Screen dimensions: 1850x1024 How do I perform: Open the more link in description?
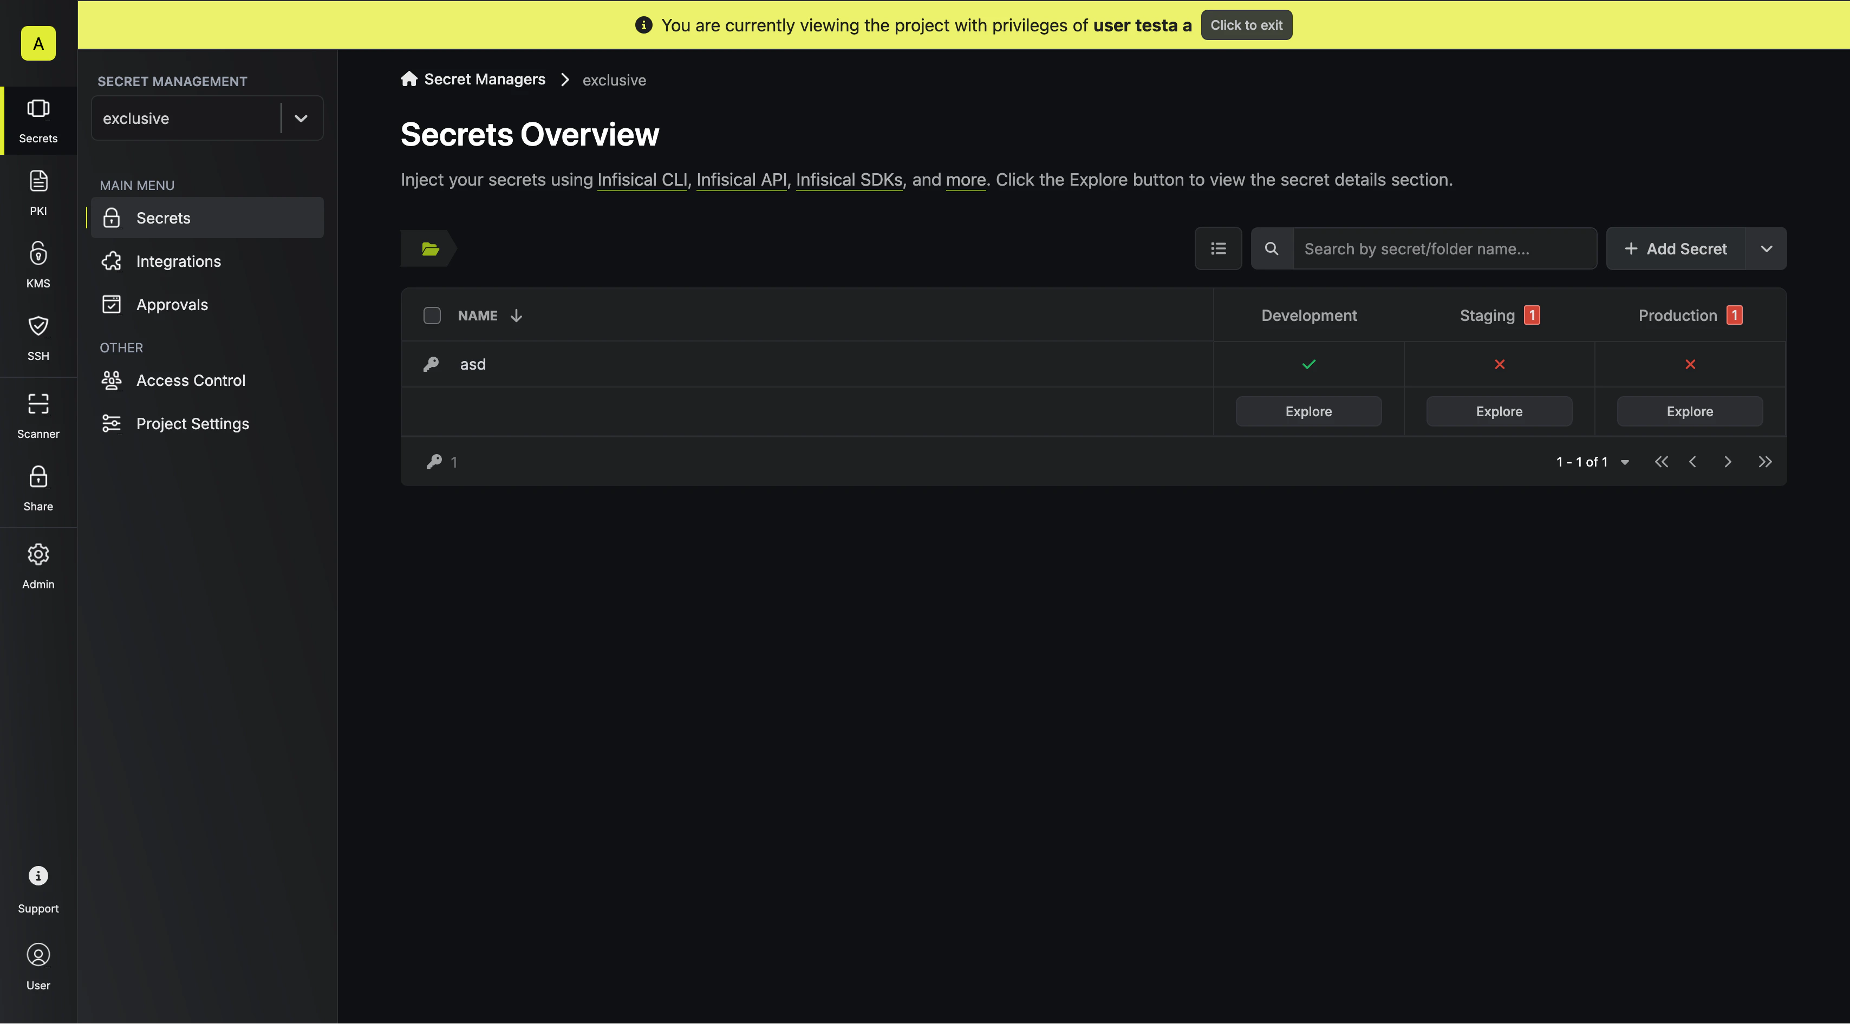coord(965,180)
